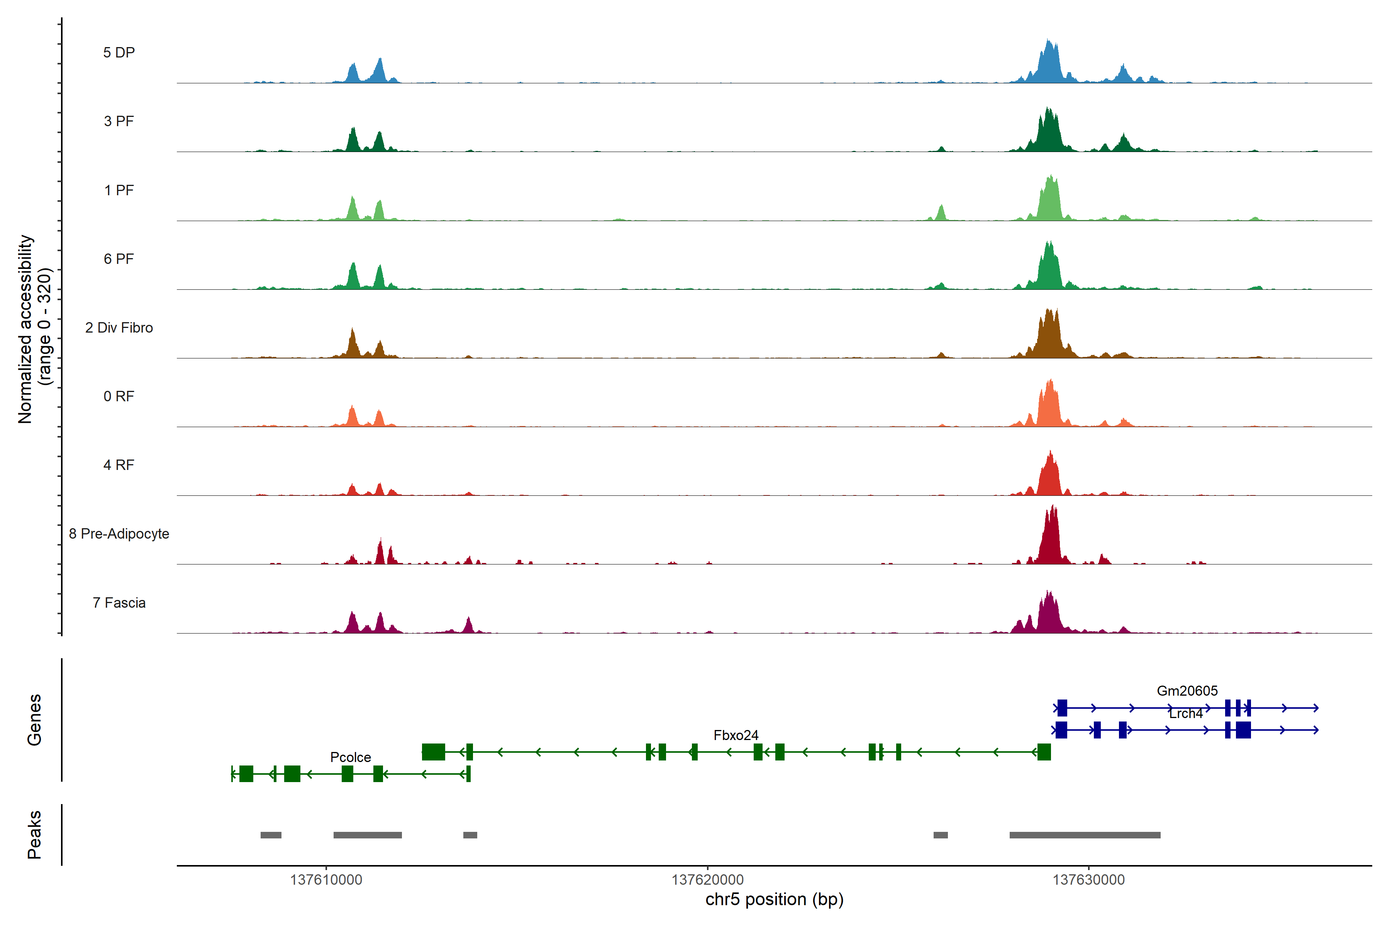The width and height of the screenshot is (1390, 926).
Task: Select the Pcolce gene label
Action: (351, 757)
